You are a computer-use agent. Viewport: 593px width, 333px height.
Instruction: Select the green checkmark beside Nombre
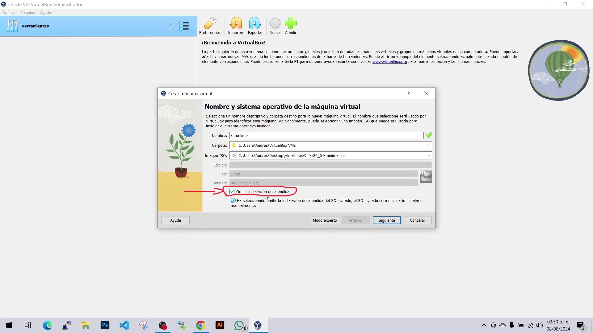(429, 135)
